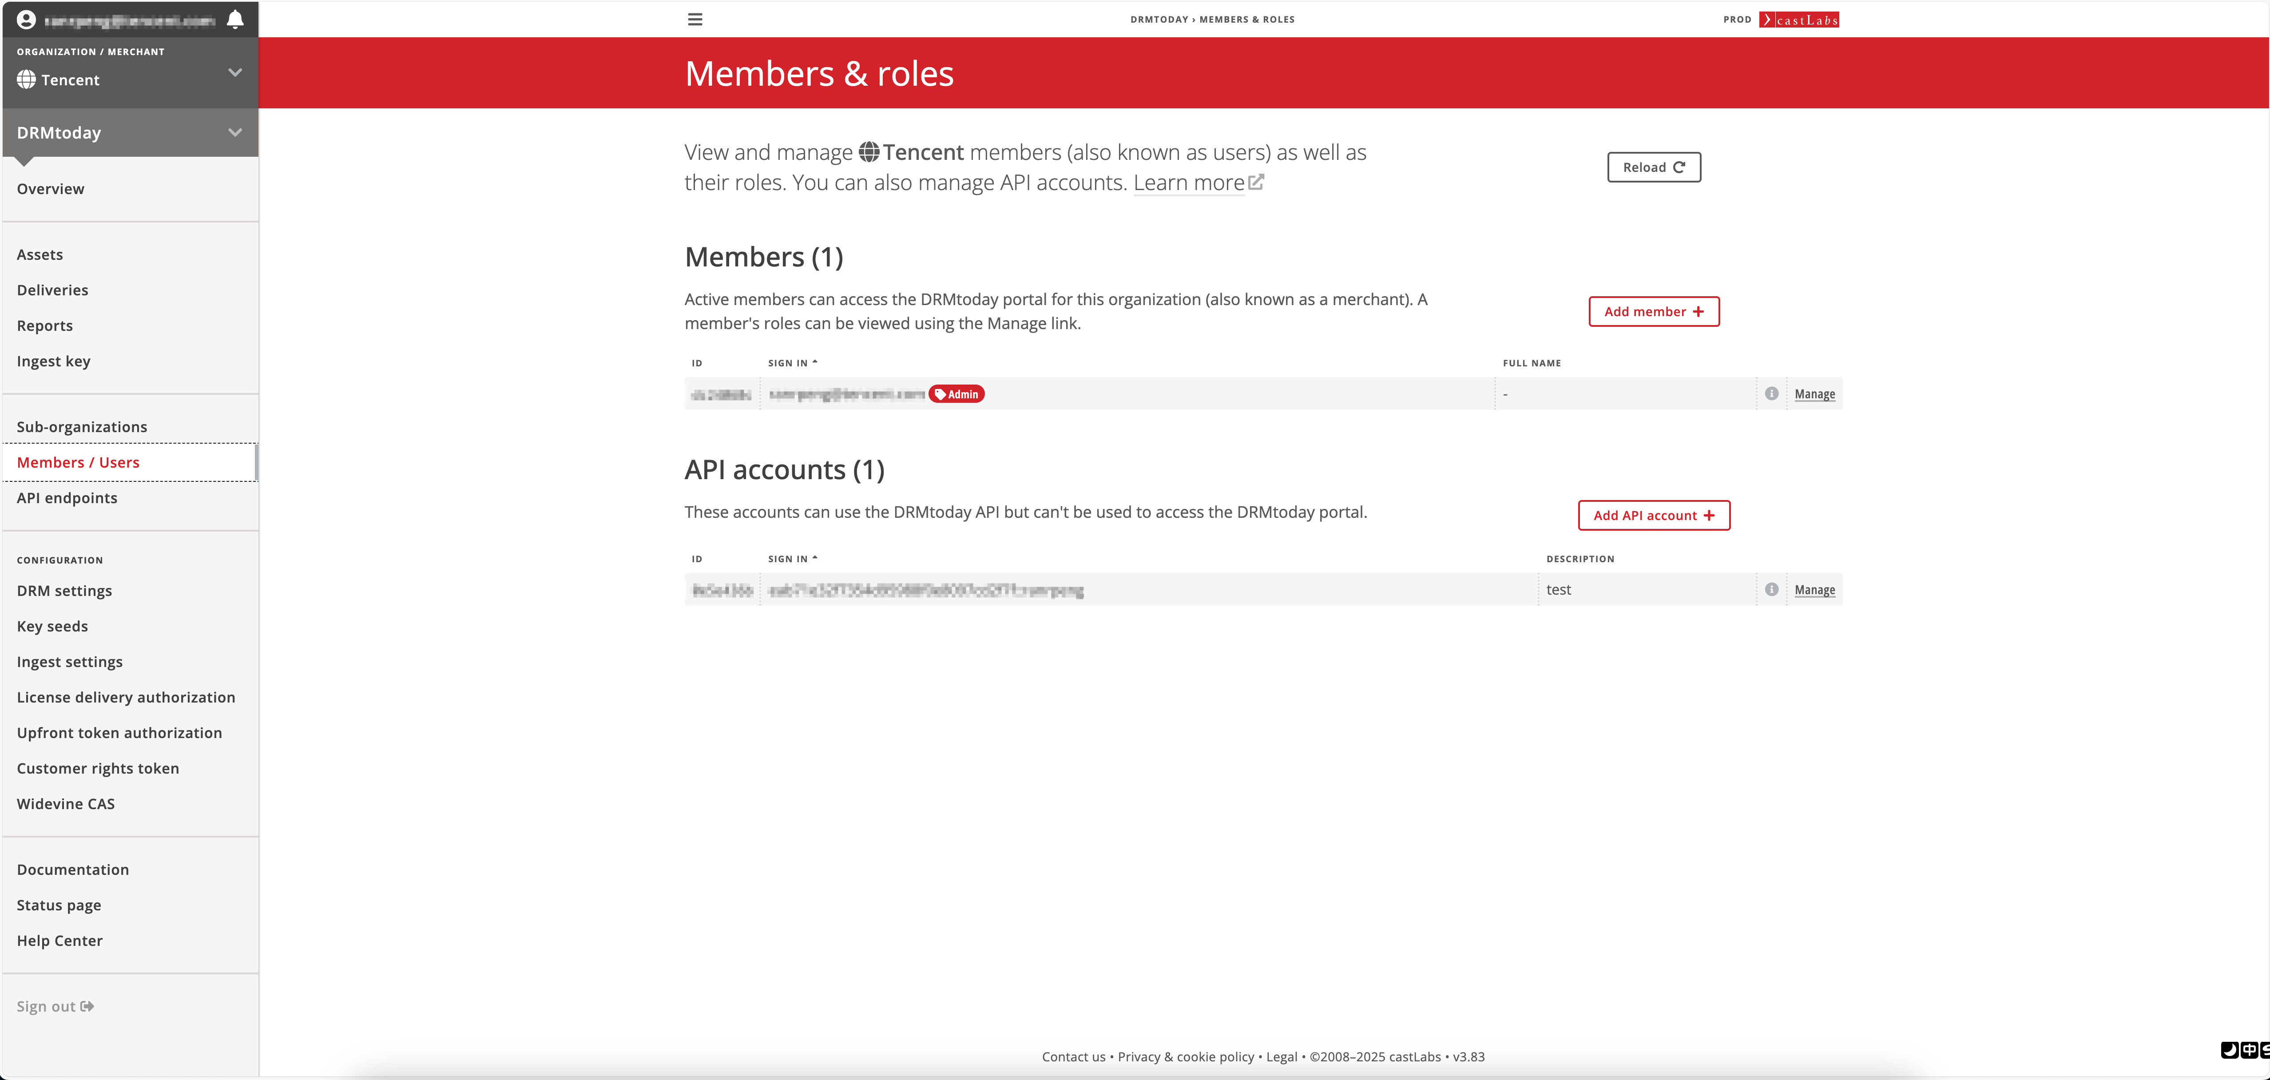Click the red Admin role tag

click(956, 394)
